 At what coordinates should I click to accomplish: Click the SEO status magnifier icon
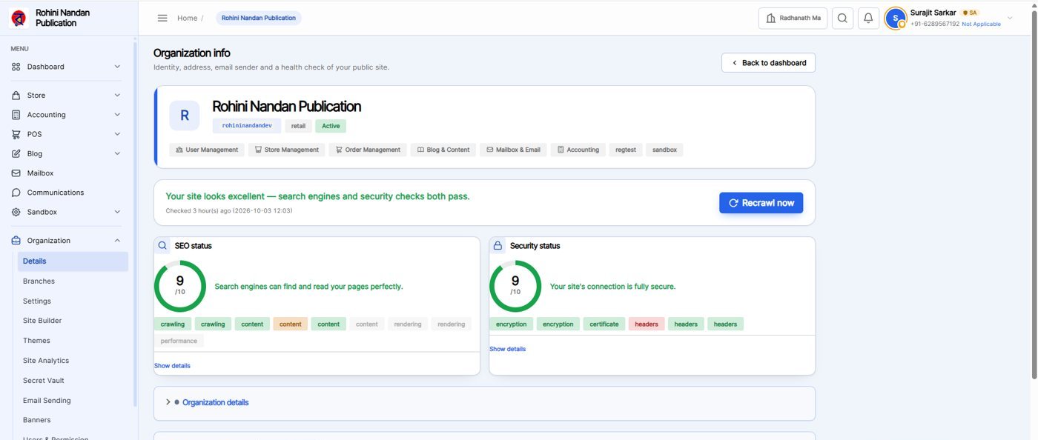[x=163, y=246]
